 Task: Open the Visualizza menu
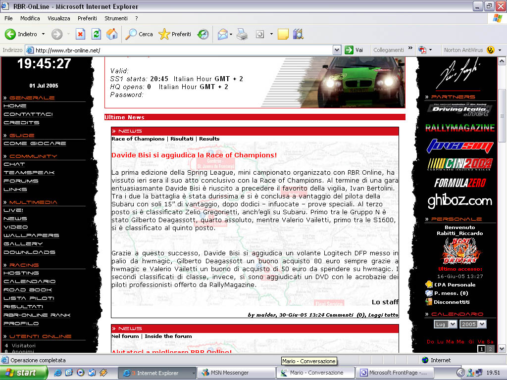59,18
